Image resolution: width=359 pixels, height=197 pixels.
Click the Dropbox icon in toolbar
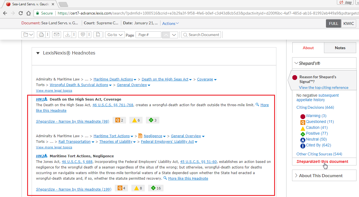coord(83,35)
